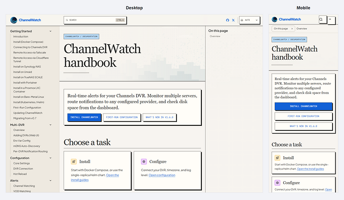Click the gear icon on desktop Configure card
This screenshot has width=344, height=200.
[144, 162]
